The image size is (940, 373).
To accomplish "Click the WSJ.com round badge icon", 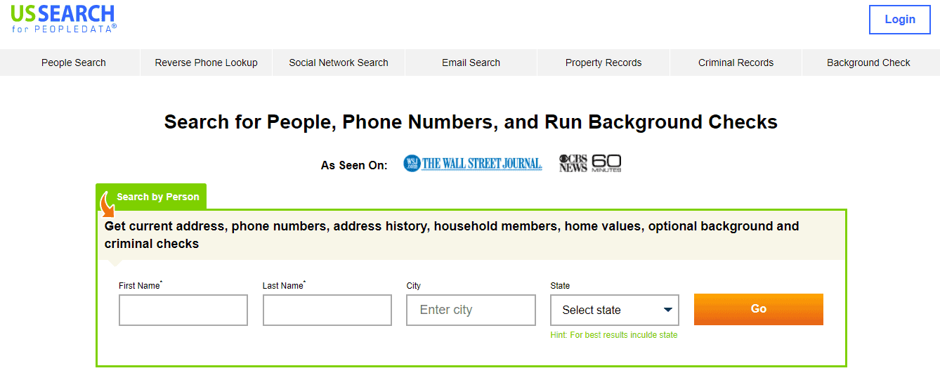I will point(412,164).
